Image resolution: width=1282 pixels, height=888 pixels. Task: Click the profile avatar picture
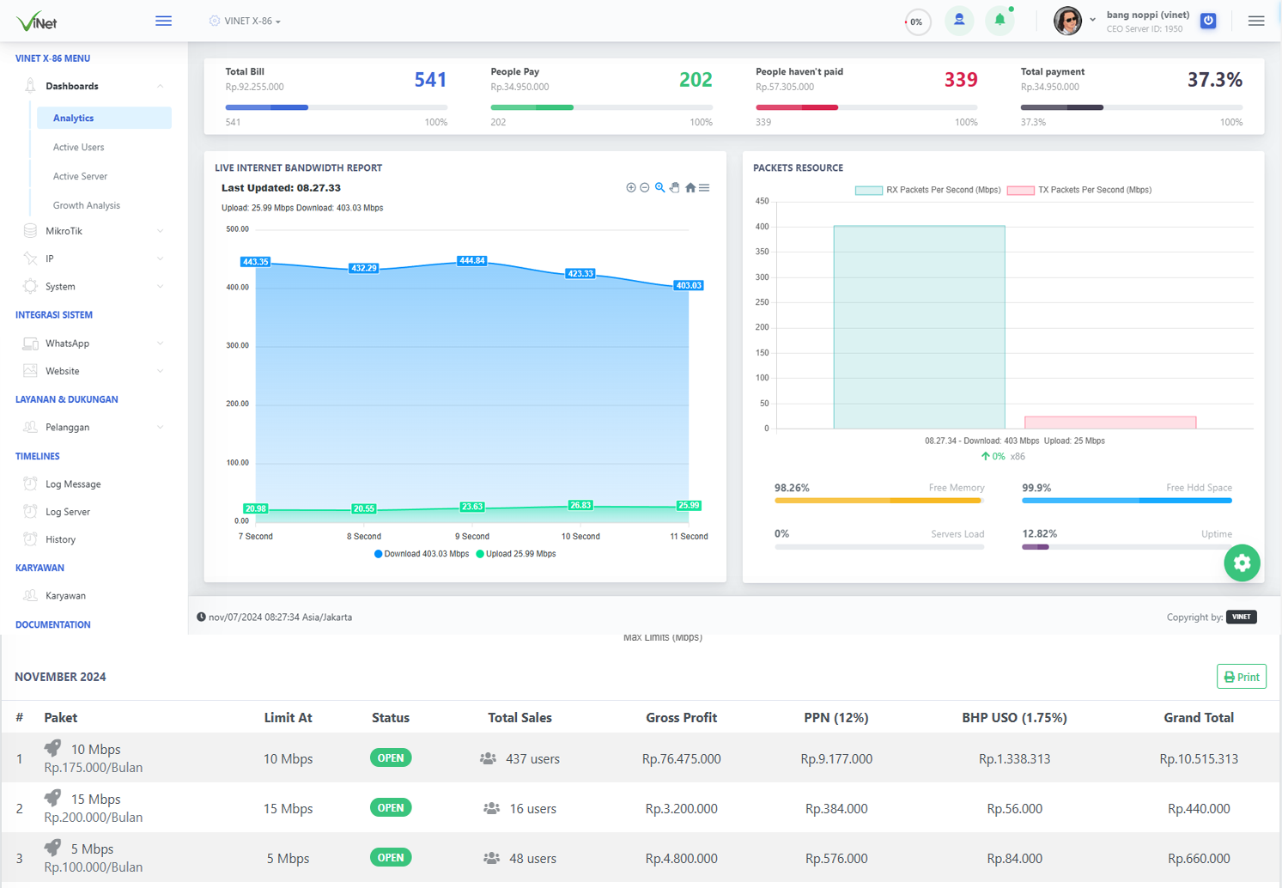[x=1067, y=21]
